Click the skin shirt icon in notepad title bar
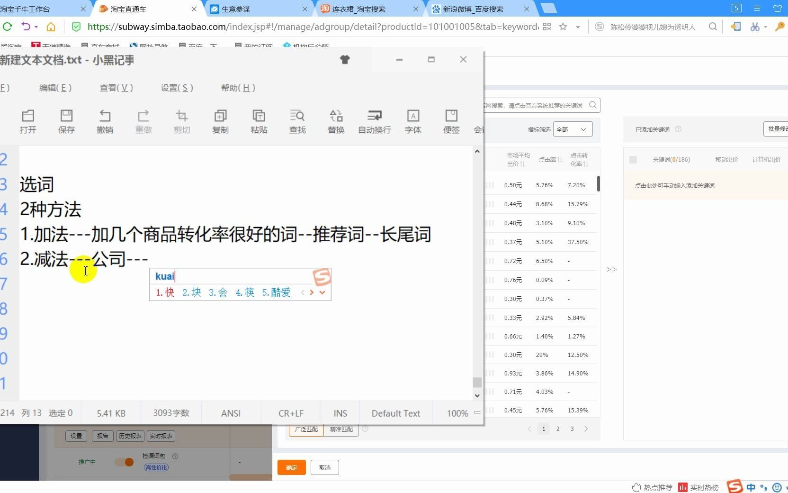This screenshot has width=788, height=493. click(345, 59)
